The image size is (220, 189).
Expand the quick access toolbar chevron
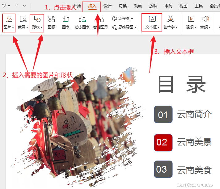pyautogui.click(x=24, y=6)
